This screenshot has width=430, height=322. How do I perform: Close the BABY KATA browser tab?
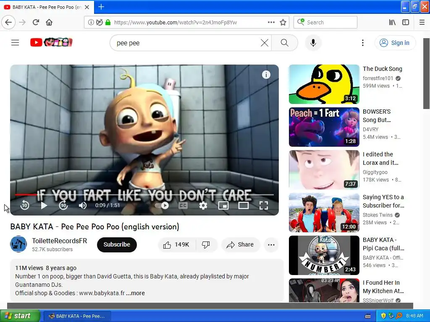pos(87,7)
